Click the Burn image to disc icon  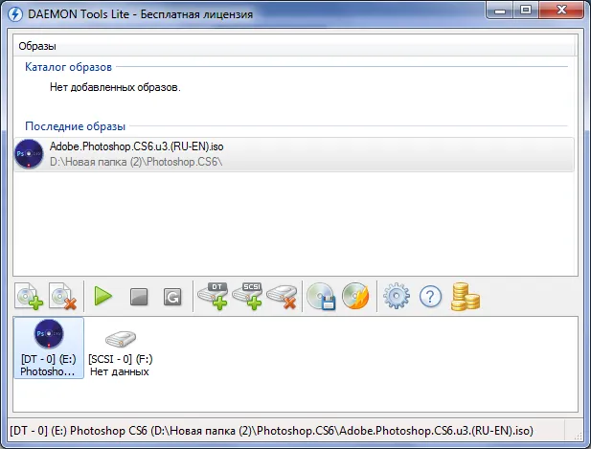tap(354, 297)
